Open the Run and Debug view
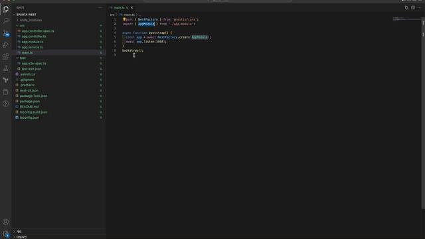The height and width of the screenshot is (239, 425). [x=5, y=44]
